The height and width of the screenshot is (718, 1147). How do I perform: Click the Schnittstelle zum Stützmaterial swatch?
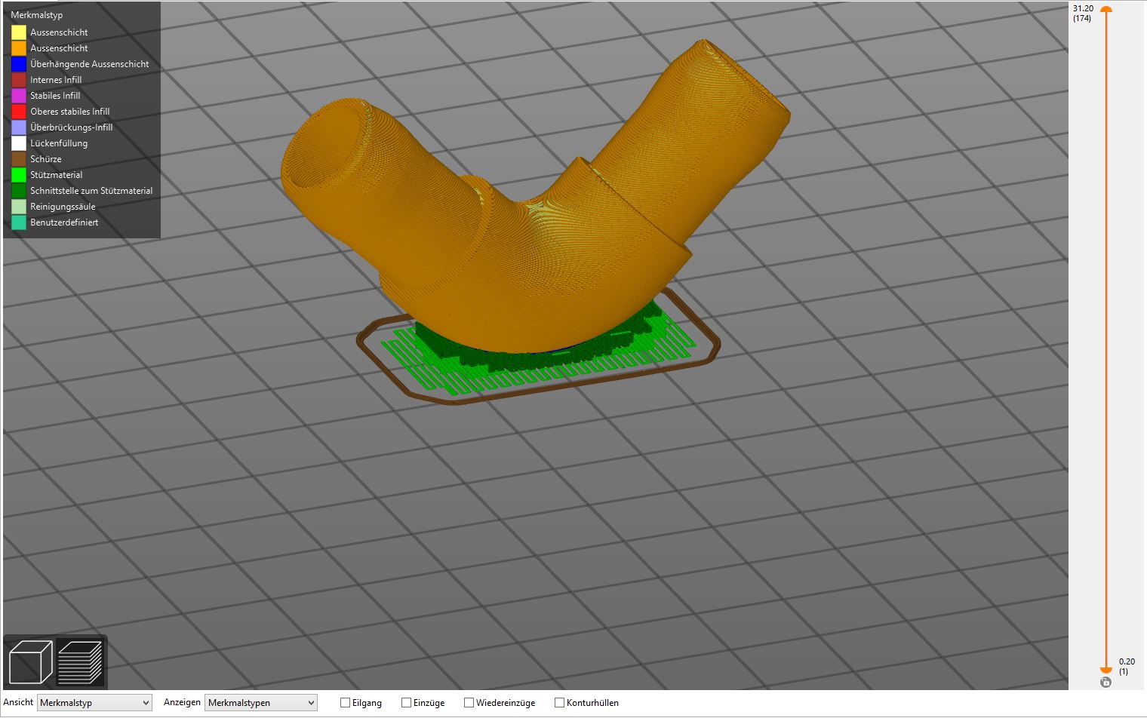(19, 191)
